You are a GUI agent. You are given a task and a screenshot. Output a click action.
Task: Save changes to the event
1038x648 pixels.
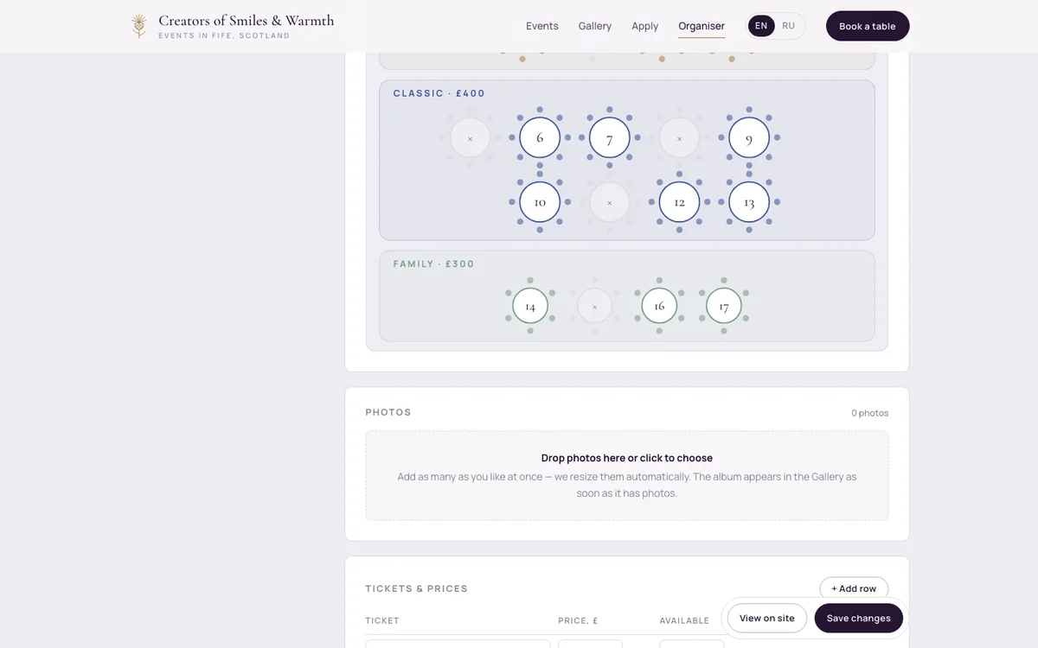(x=859, y=618)
